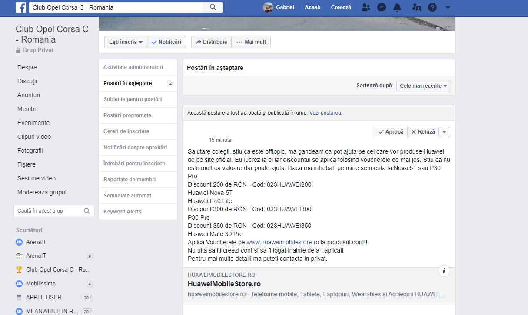The image size is (528, 315).
Task: Open www.huaweimobilestore.ro link in post
Action: (282, 242)
